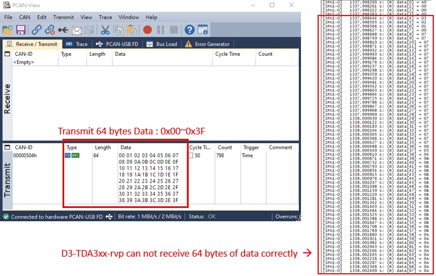The height and width of the screenshot is (276, 436).
Task: Click Receive list Length column header
Action: tap(100, 54)
